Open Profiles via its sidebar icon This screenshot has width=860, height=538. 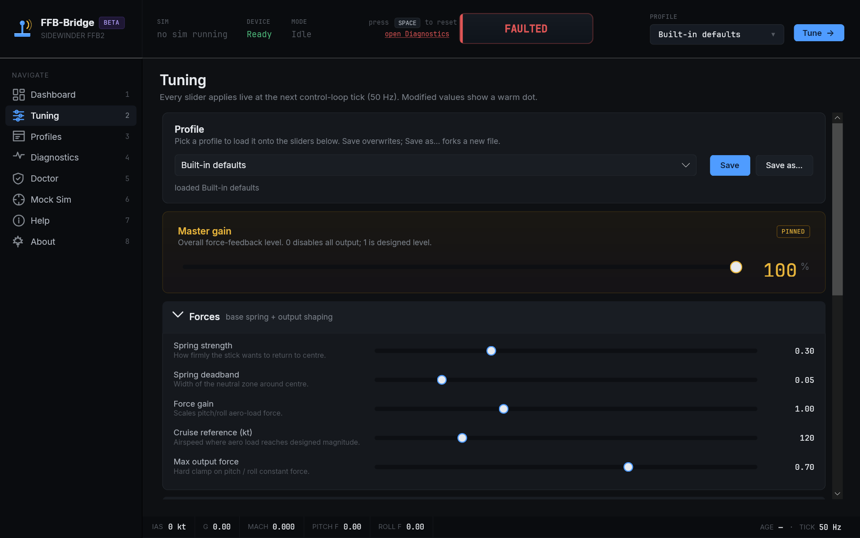click(x=18, y=136)
